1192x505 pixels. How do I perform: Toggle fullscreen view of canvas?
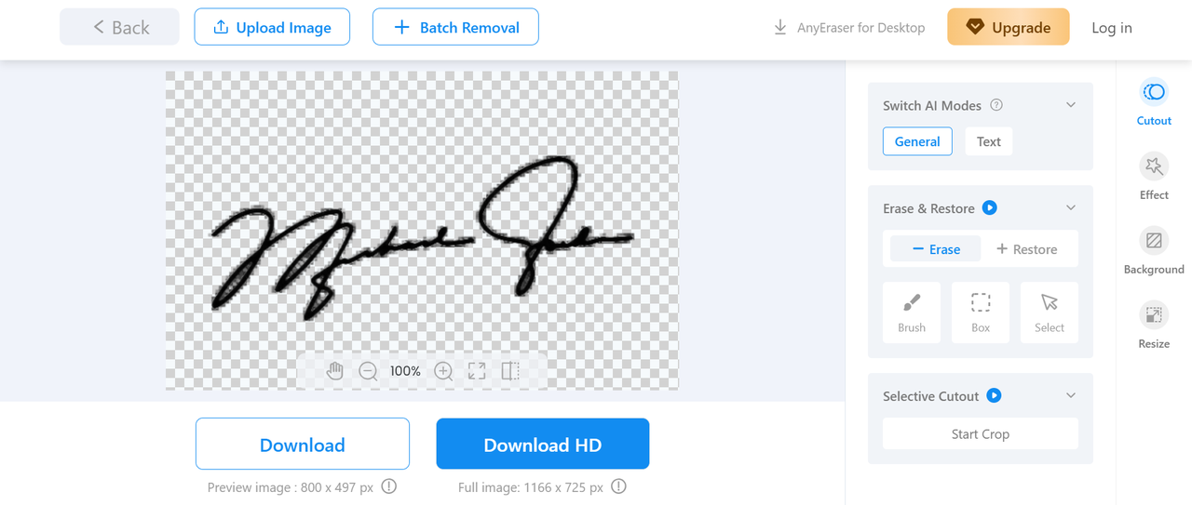click(x=477, y=371)
